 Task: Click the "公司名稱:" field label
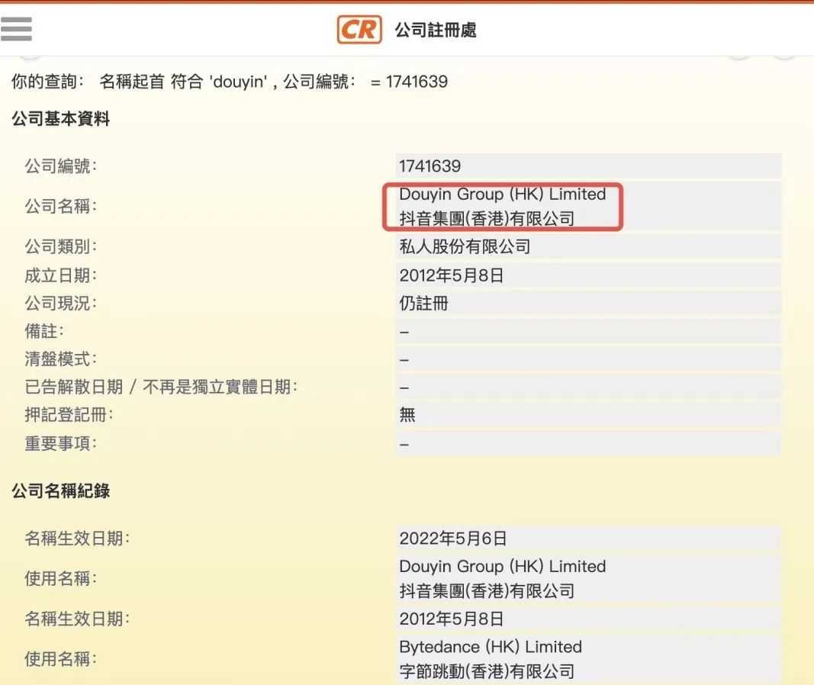tap(61, 206)
